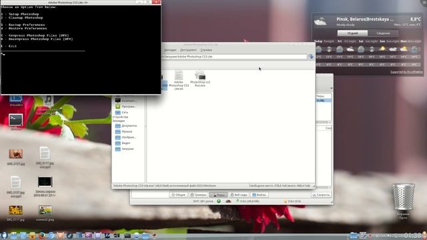Open the application launcher in the taskbar
This screenshot has width=427, height=240.
(4, 235)
